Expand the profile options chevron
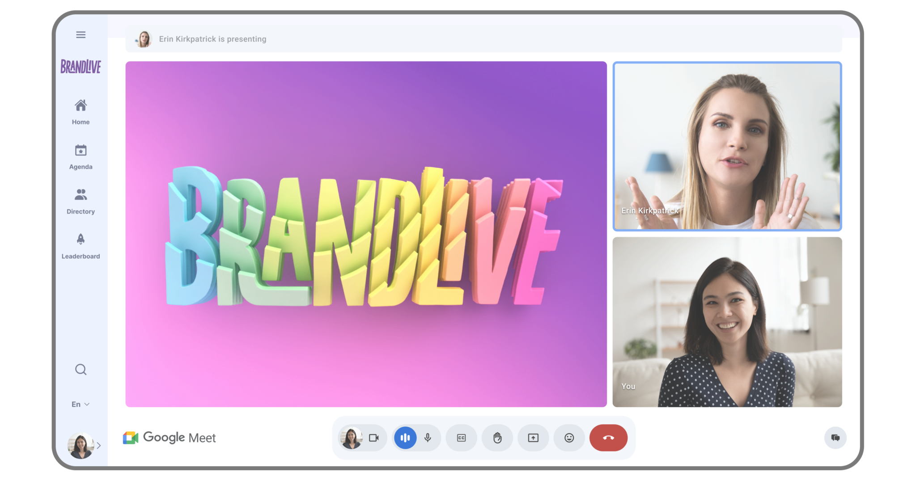The image size is (916, 480). pyautogui.click(x=99, y=446)
